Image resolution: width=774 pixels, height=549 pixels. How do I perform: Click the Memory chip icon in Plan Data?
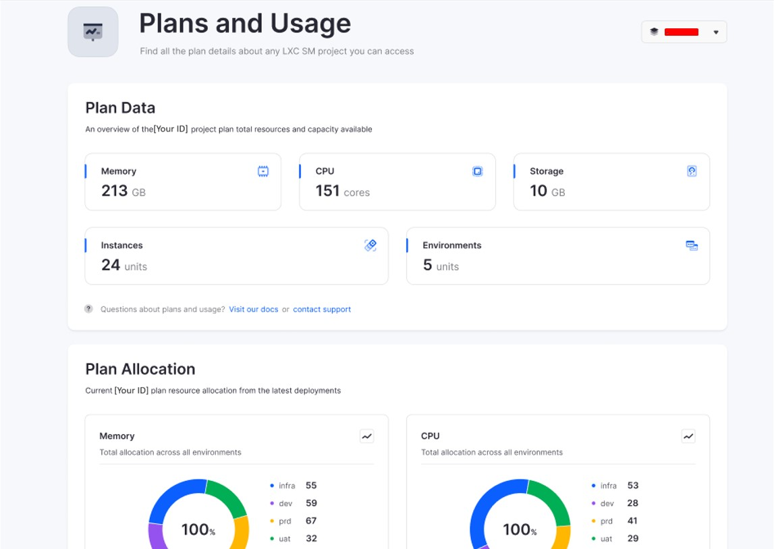(x=263, y=171)
